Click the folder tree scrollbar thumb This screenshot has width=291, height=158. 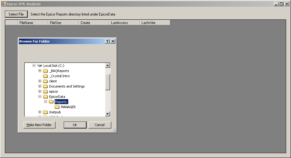click(108, 82)
